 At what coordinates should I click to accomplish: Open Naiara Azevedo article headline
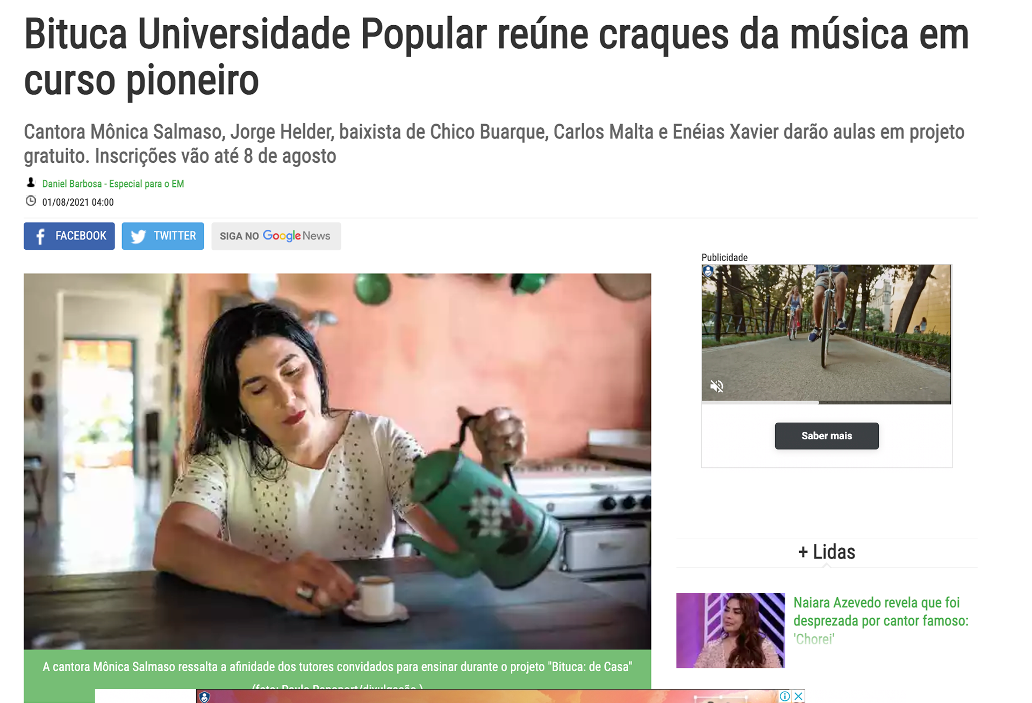(880, 620)
